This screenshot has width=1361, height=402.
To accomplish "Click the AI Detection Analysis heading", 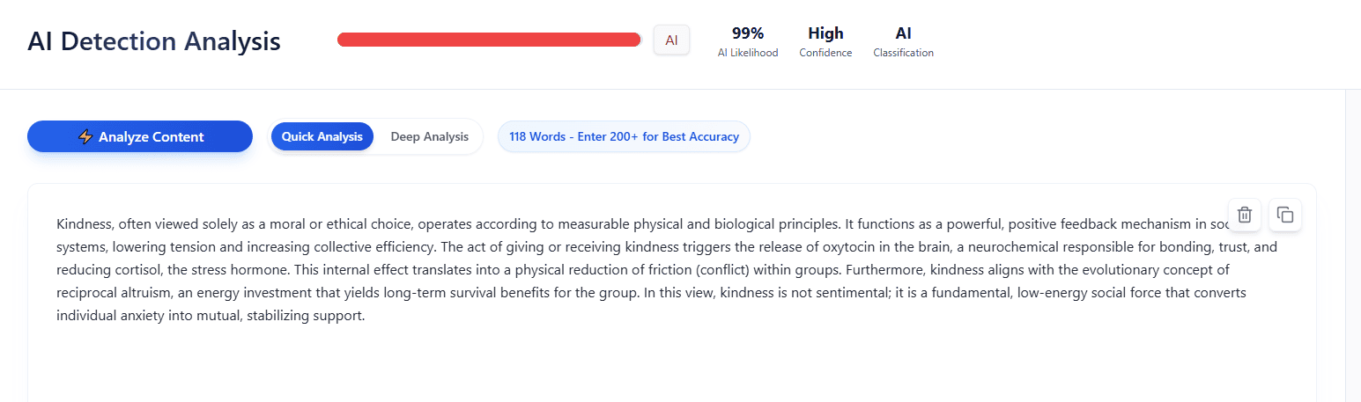I will [x=154, y=41].
